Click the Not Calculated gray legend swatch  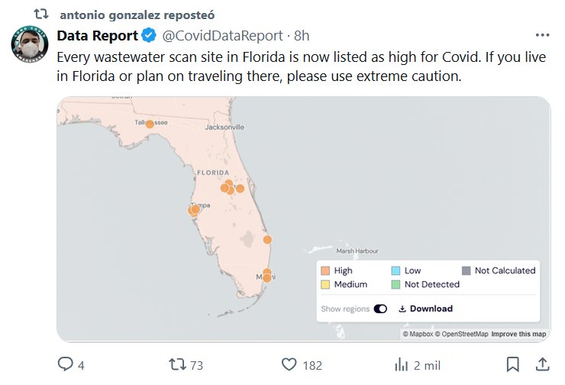click(x=466, y=270)
